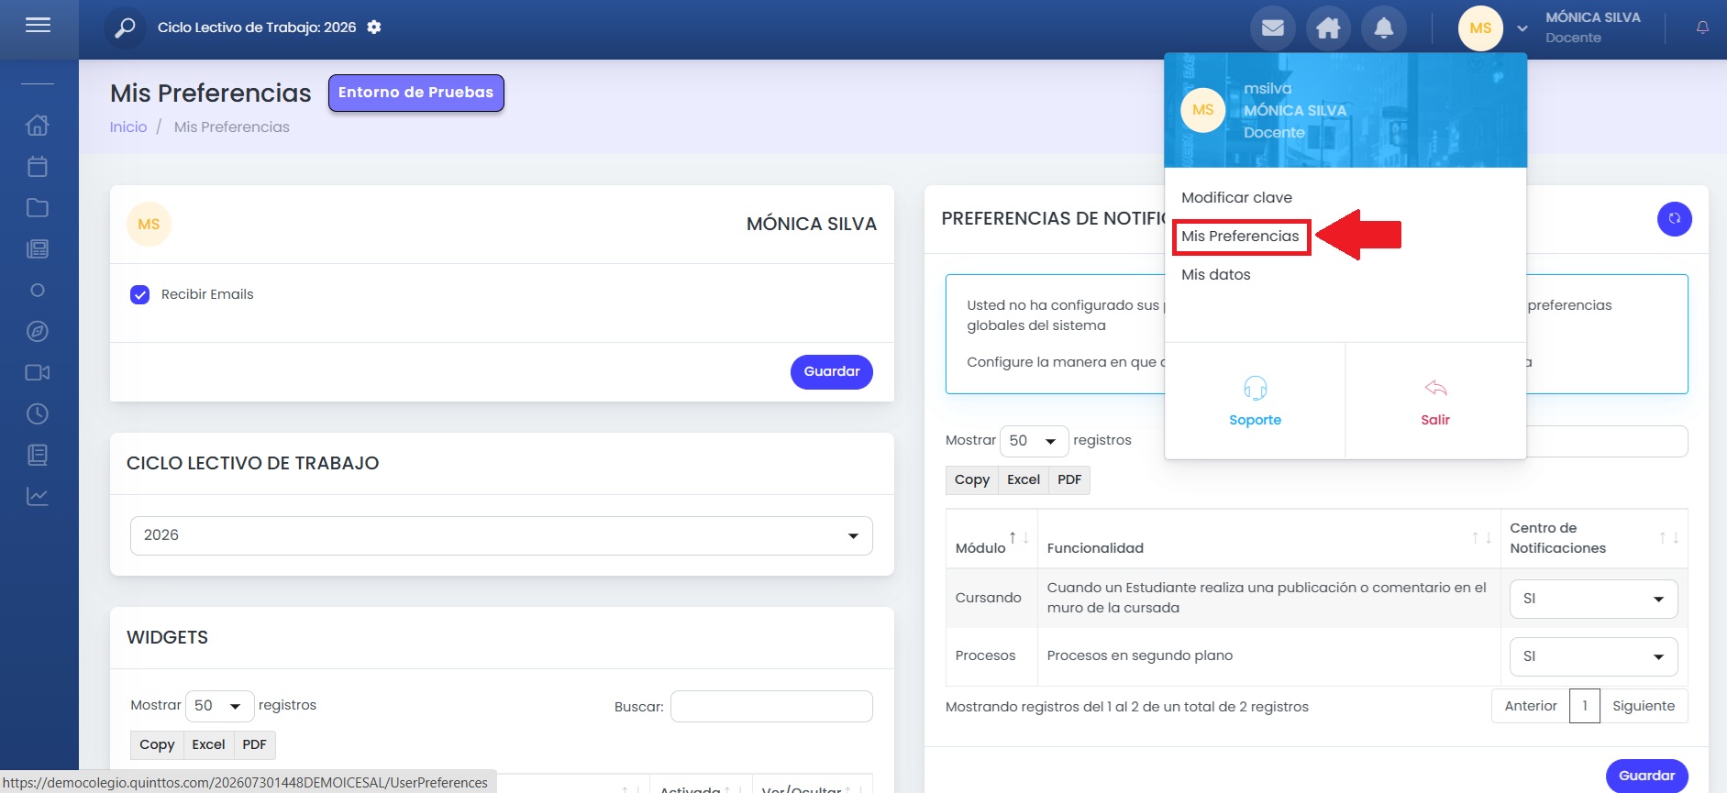This screenshot has width=1727, height=793.
Task: Select Mis Preferencias menu item
Action: tap(1240, 237)
